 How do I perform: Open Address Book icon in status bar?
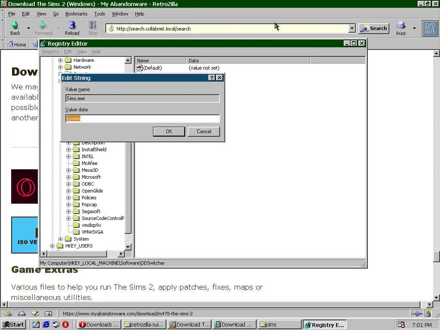(x=48, y=313)
